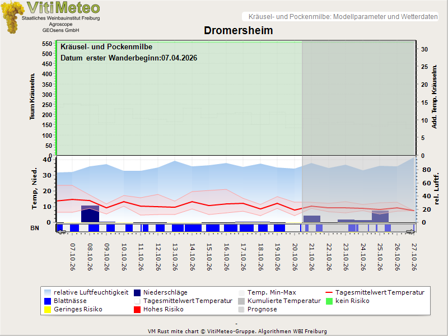Click the VitiMeteo grape cluster logo
Viewport: 448px width, 336px height.
tap(12, 17)
